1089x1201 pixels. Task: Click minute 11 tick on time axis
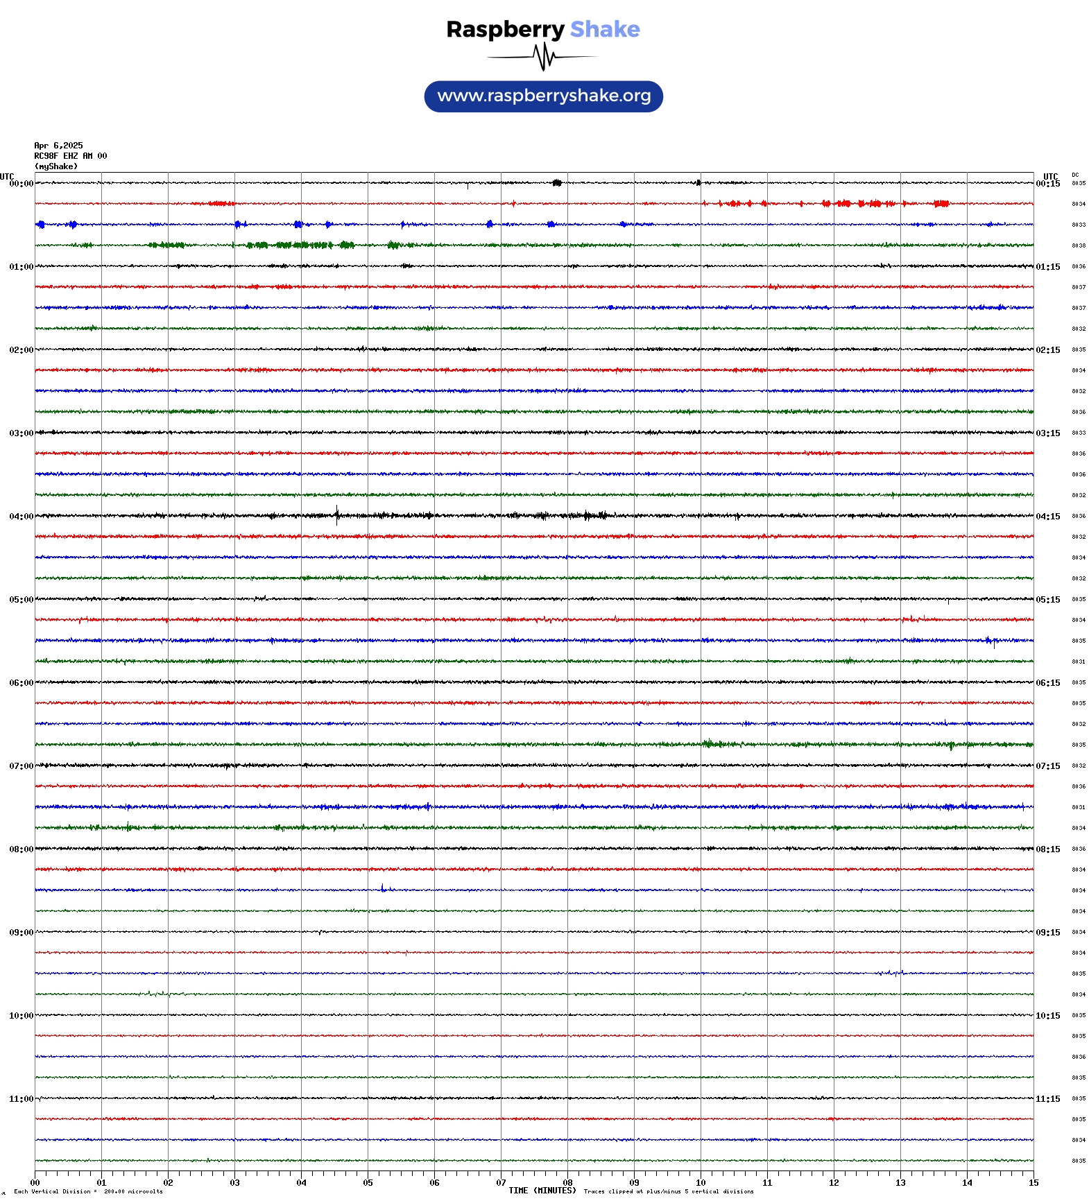point(767,1183)
